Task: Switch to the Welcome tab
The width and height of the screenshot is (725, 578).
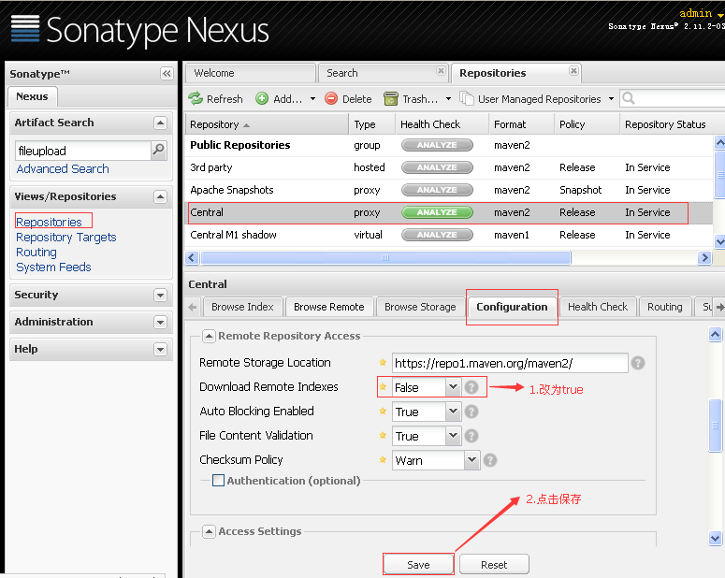Action: pos(250,73)
